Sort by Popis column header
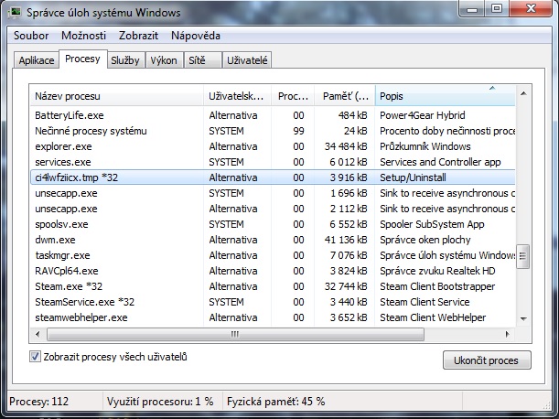 point(445,96)
